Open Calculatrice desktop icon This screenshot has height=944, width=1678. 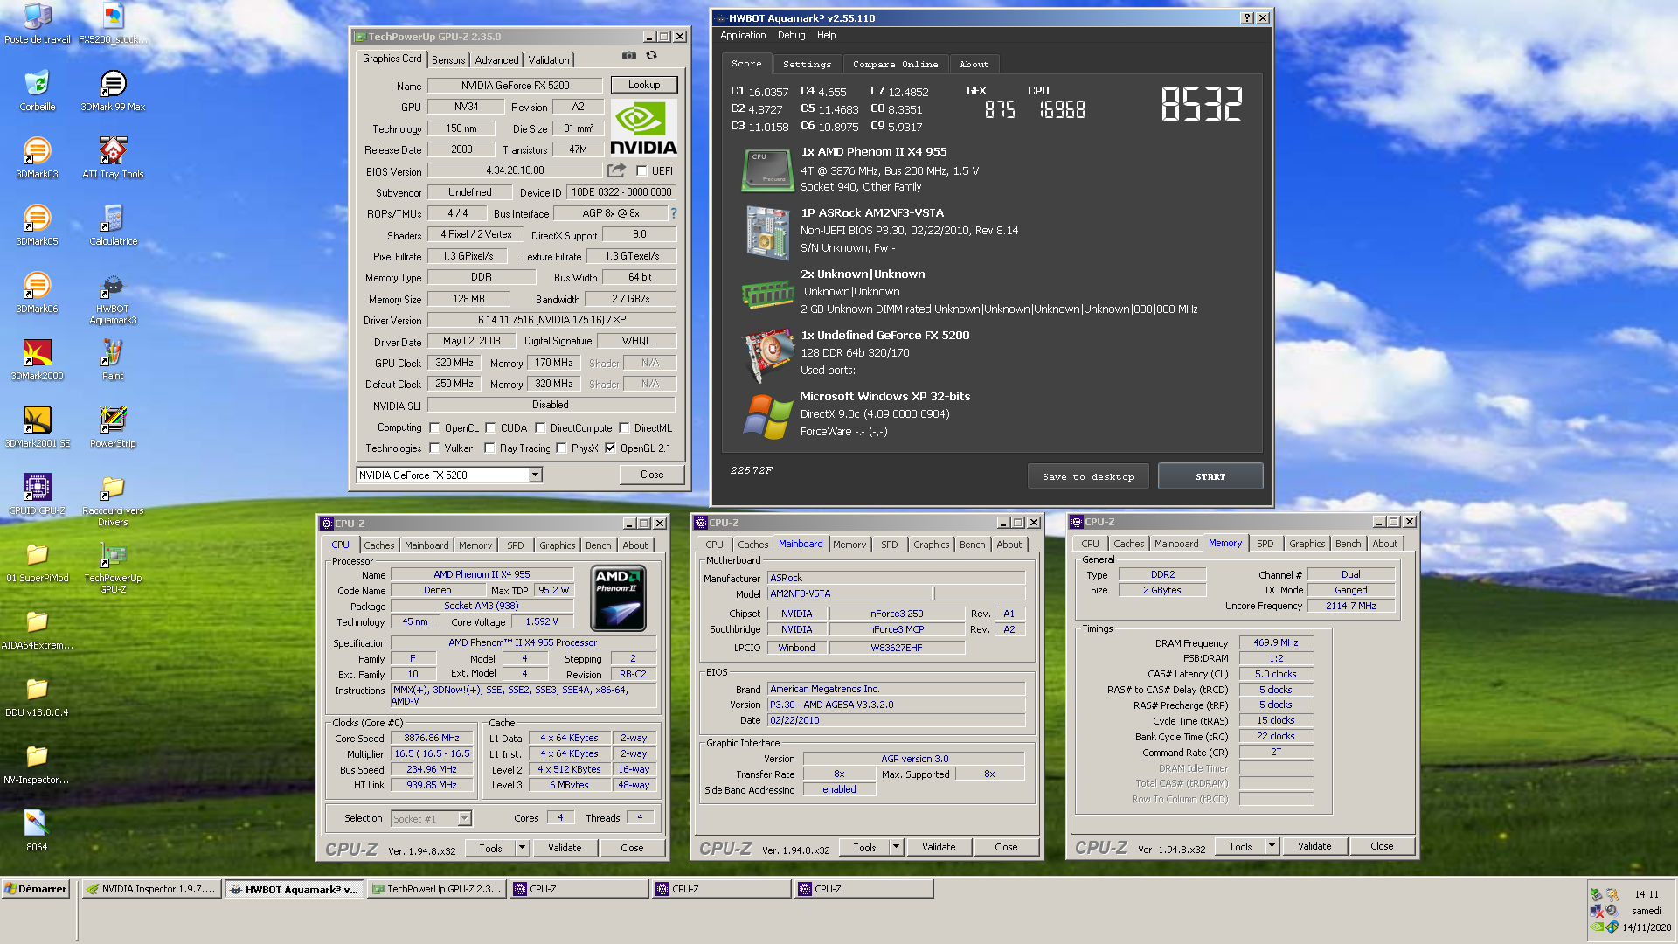(113, 226)
